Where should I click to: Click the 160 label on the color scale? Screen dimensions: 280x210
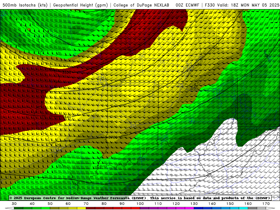click(248, 204)
